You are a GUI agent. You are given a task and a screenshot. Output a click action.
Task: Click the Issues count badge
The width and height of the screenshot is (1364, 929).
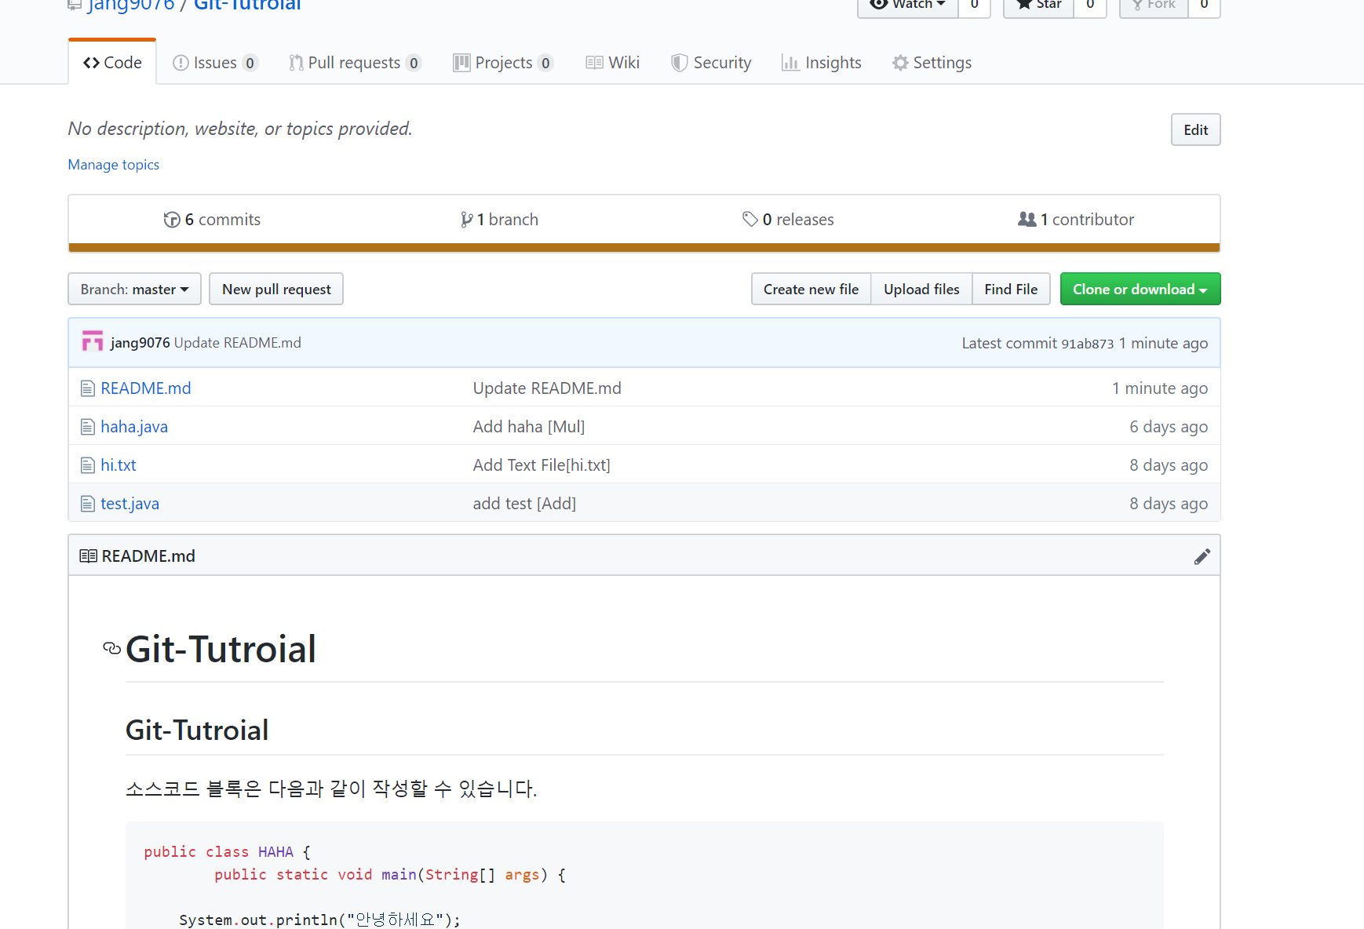click(x=250, y=63)
